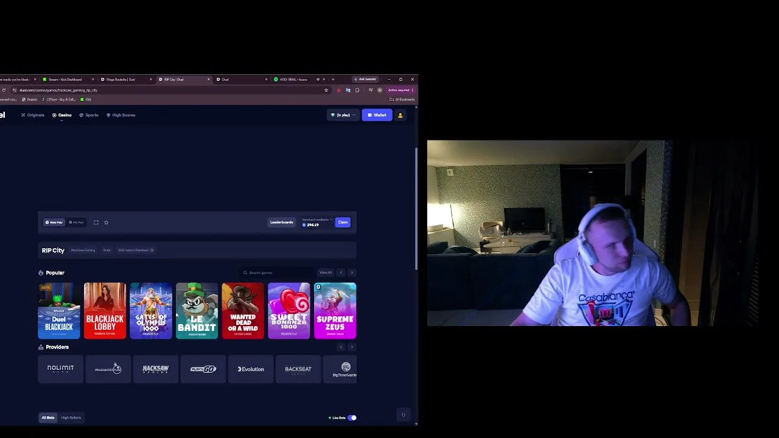Select the Pragmatic Play provider
The width and height of the screenshot is (779, 438).
click(108, 369)
